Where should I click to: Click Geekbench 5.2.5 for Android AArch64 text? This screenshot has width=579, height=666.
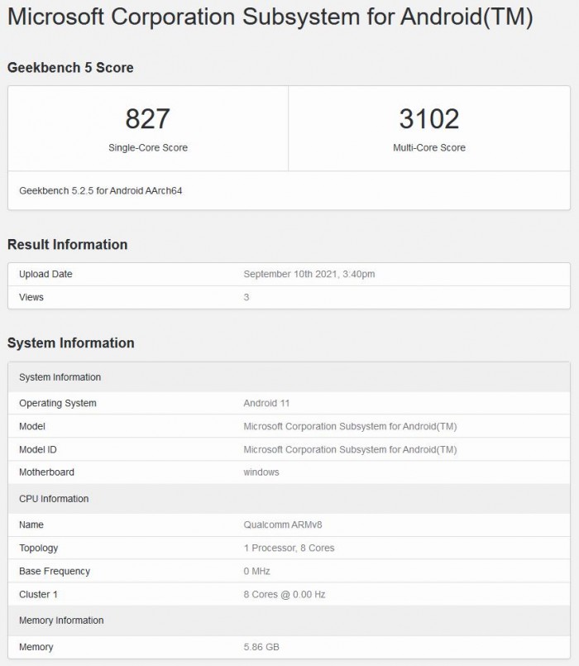coord(100,190)
